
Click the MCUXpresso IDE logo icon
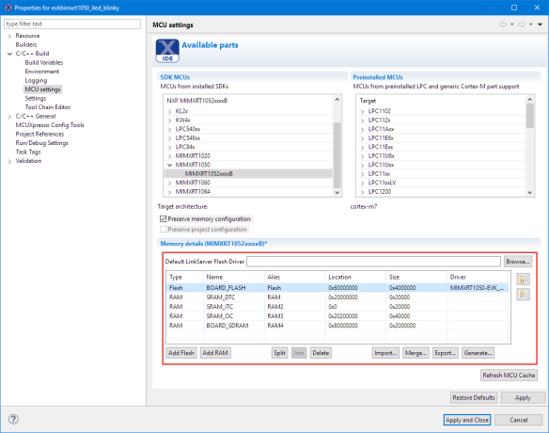click(167, 51)
